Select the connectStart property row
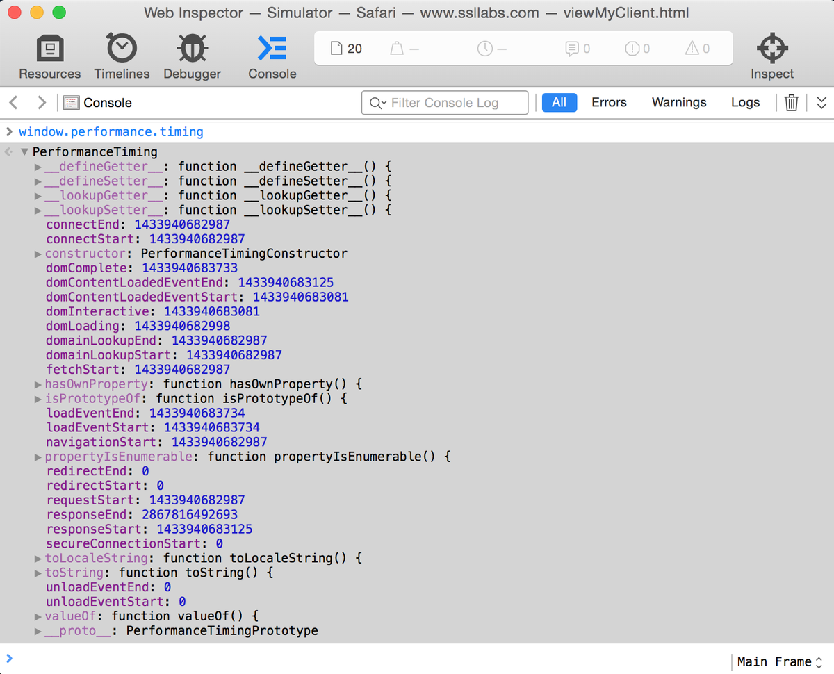Screen dimensions: 834x674 click(x=145, y=239)
